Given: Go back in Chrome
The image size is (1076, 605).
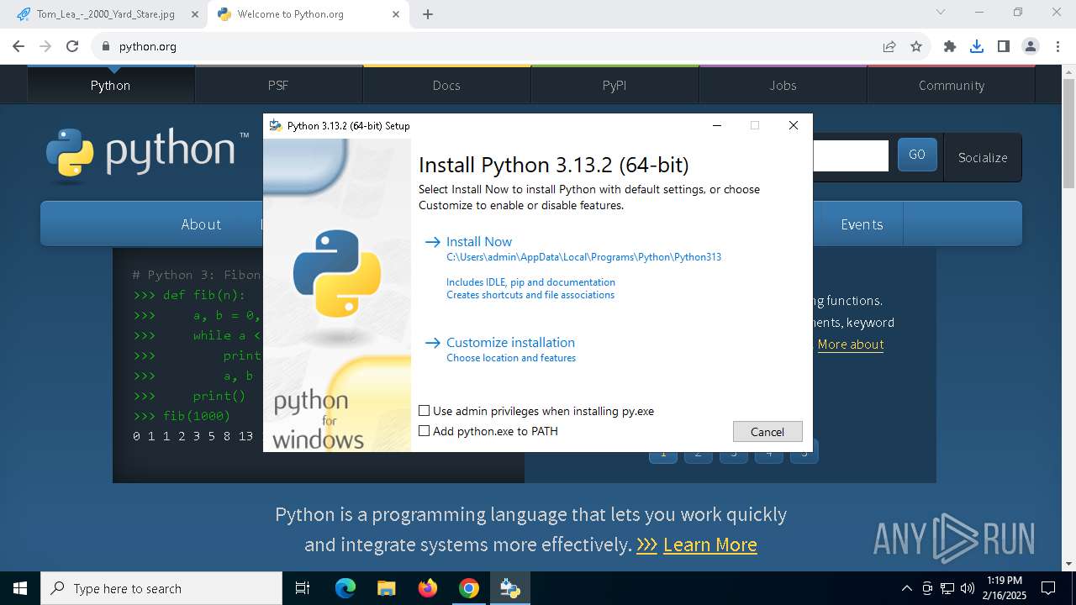Looking at the screenshot, I should point(18,46).
